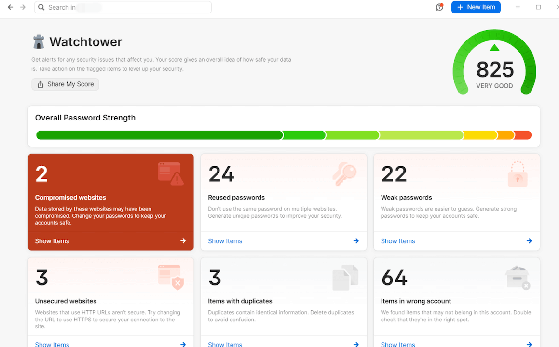Click the back navigation arrow

pos(10,7)
